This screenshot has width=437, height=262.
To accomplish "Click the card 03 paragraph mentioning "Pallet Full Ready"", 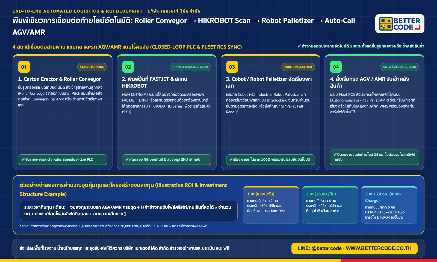I will click(x=268, y=103).
